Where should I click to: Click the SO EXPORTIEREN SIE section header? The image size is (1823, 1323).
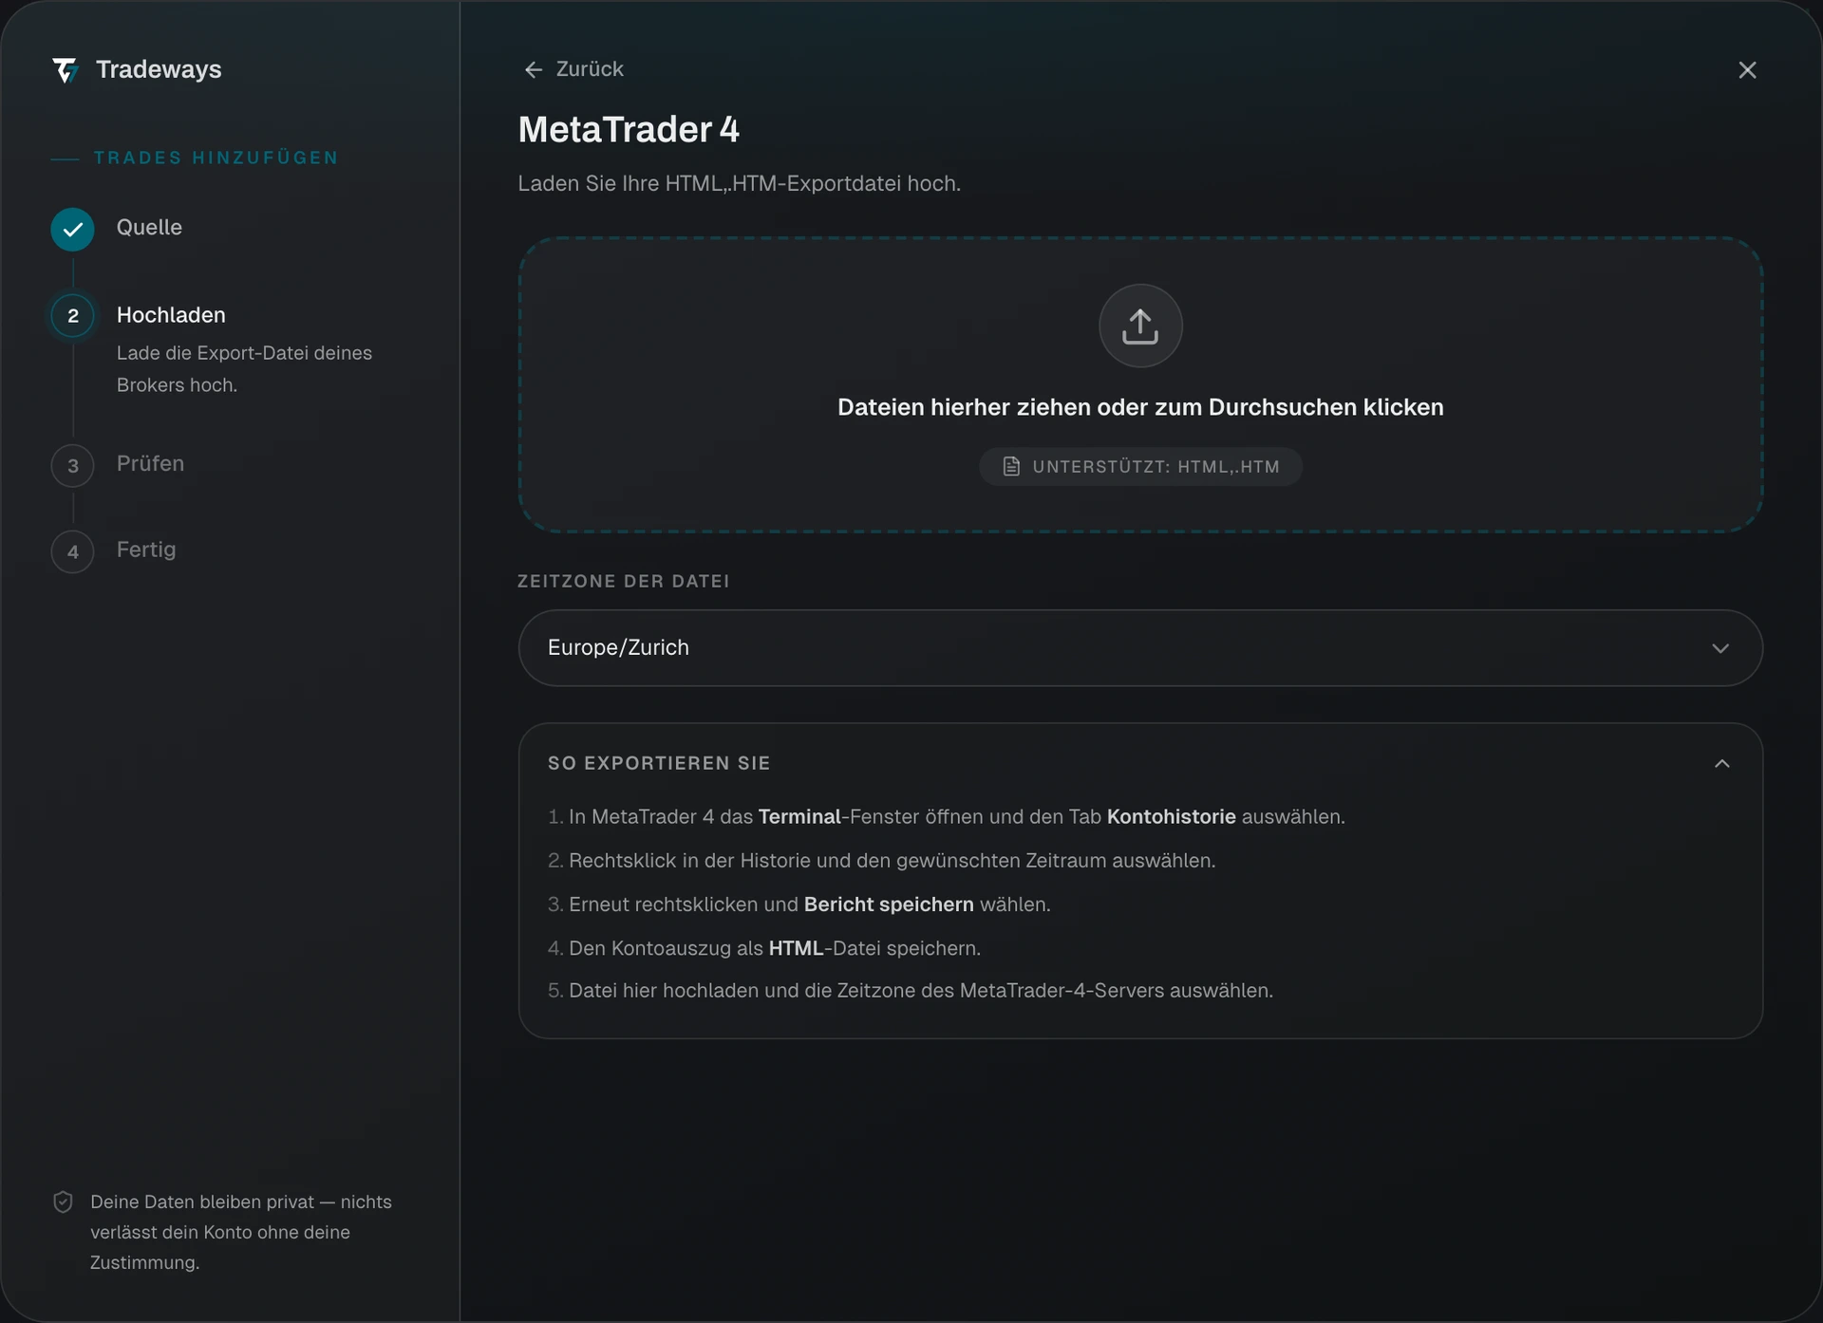pos(659,764)
